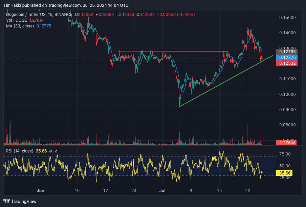
Task: Click the 50.00 RSI axis label
Action: (285, 166)
